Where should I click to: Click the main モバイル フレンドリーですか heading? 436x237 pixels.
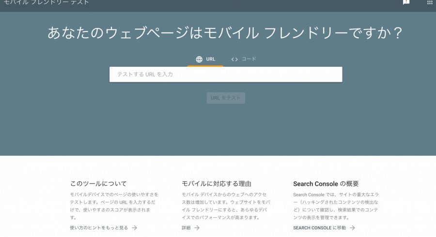pos(225,33)
